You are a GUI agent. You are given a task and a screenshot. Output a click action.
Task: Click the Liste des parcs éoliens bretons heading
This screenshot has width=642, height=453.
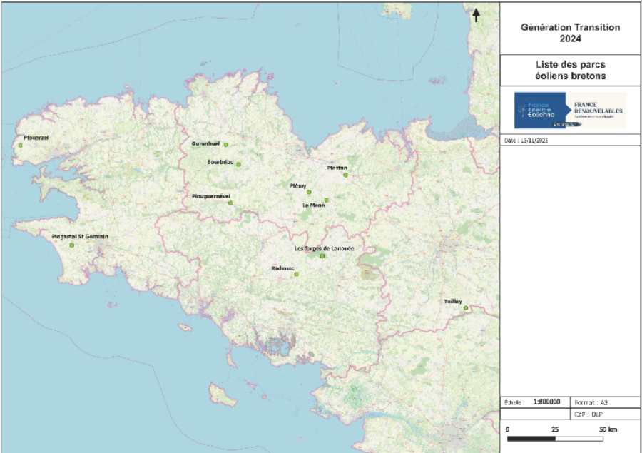(570, 71)
